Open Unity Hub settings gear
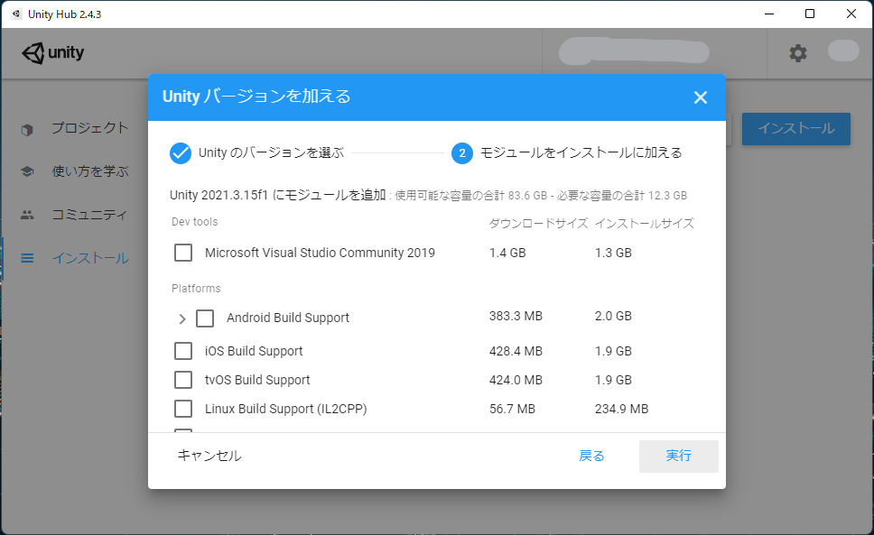This screenshot has height=535, width=874. tap(798, 53)
